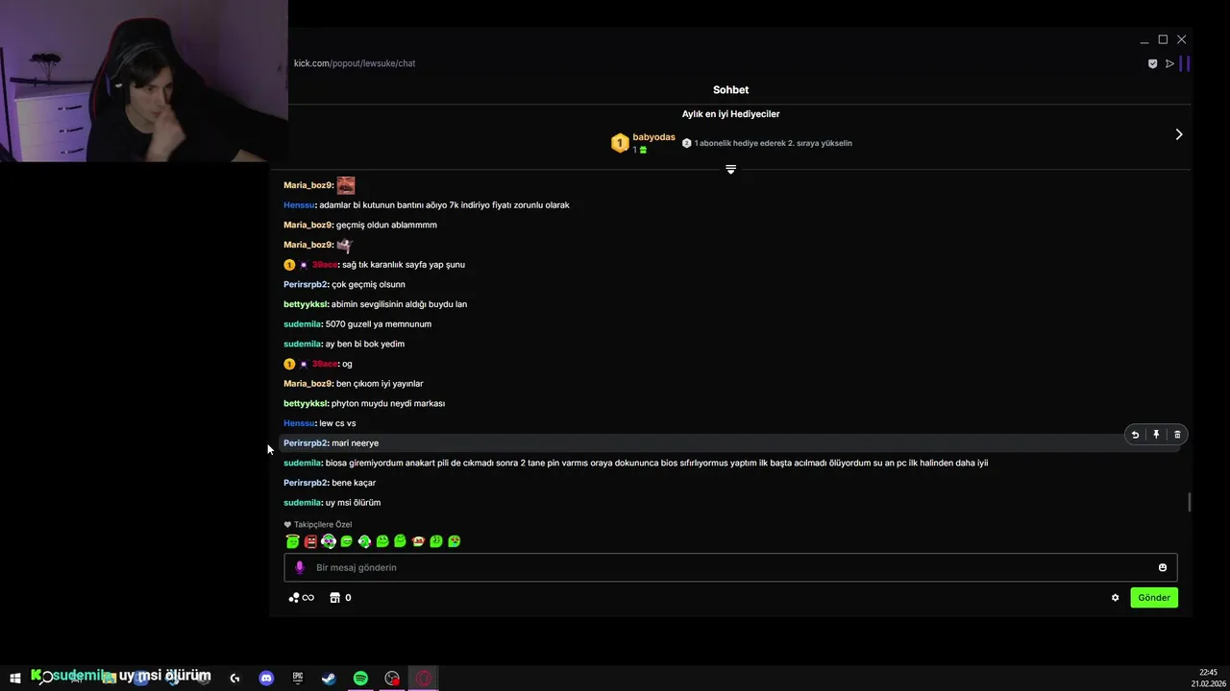
Task: Select the red angry face emote
Action: 310,541
